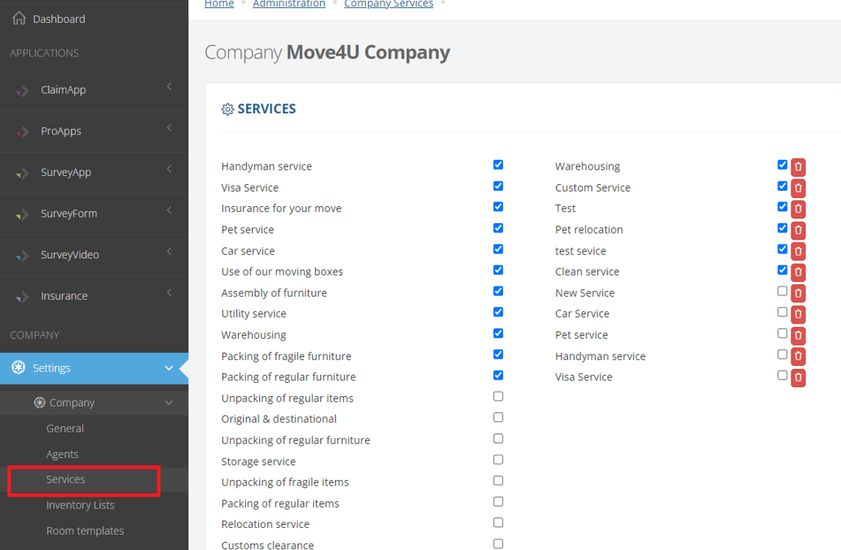The width and height of the screenshot is (841, 550).
Task: Check the New Service checkbox
Action: click(782, 291)
